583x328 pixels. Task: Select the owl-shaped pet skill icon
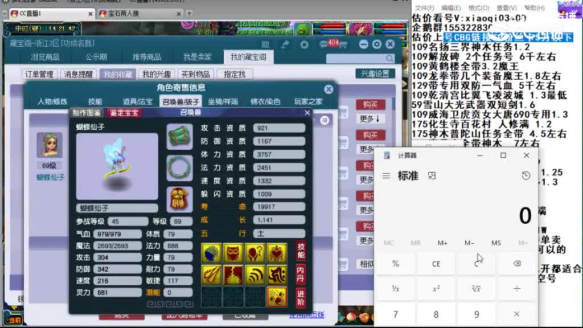coord(232,252)
